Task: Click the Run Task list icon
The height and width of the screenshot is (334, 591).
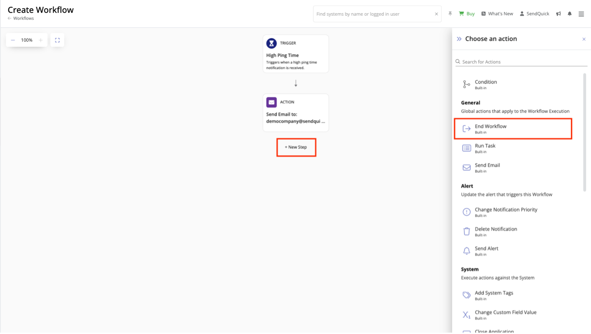Action: pyautogui.click(x=467, y=148)
